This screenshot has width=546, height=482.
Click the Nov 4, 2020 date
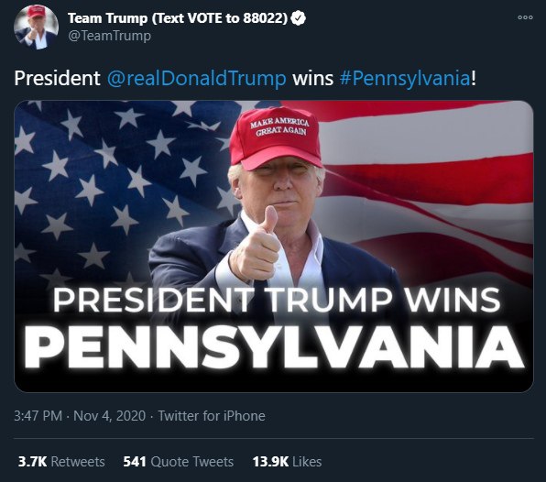(x=109, y=416)
